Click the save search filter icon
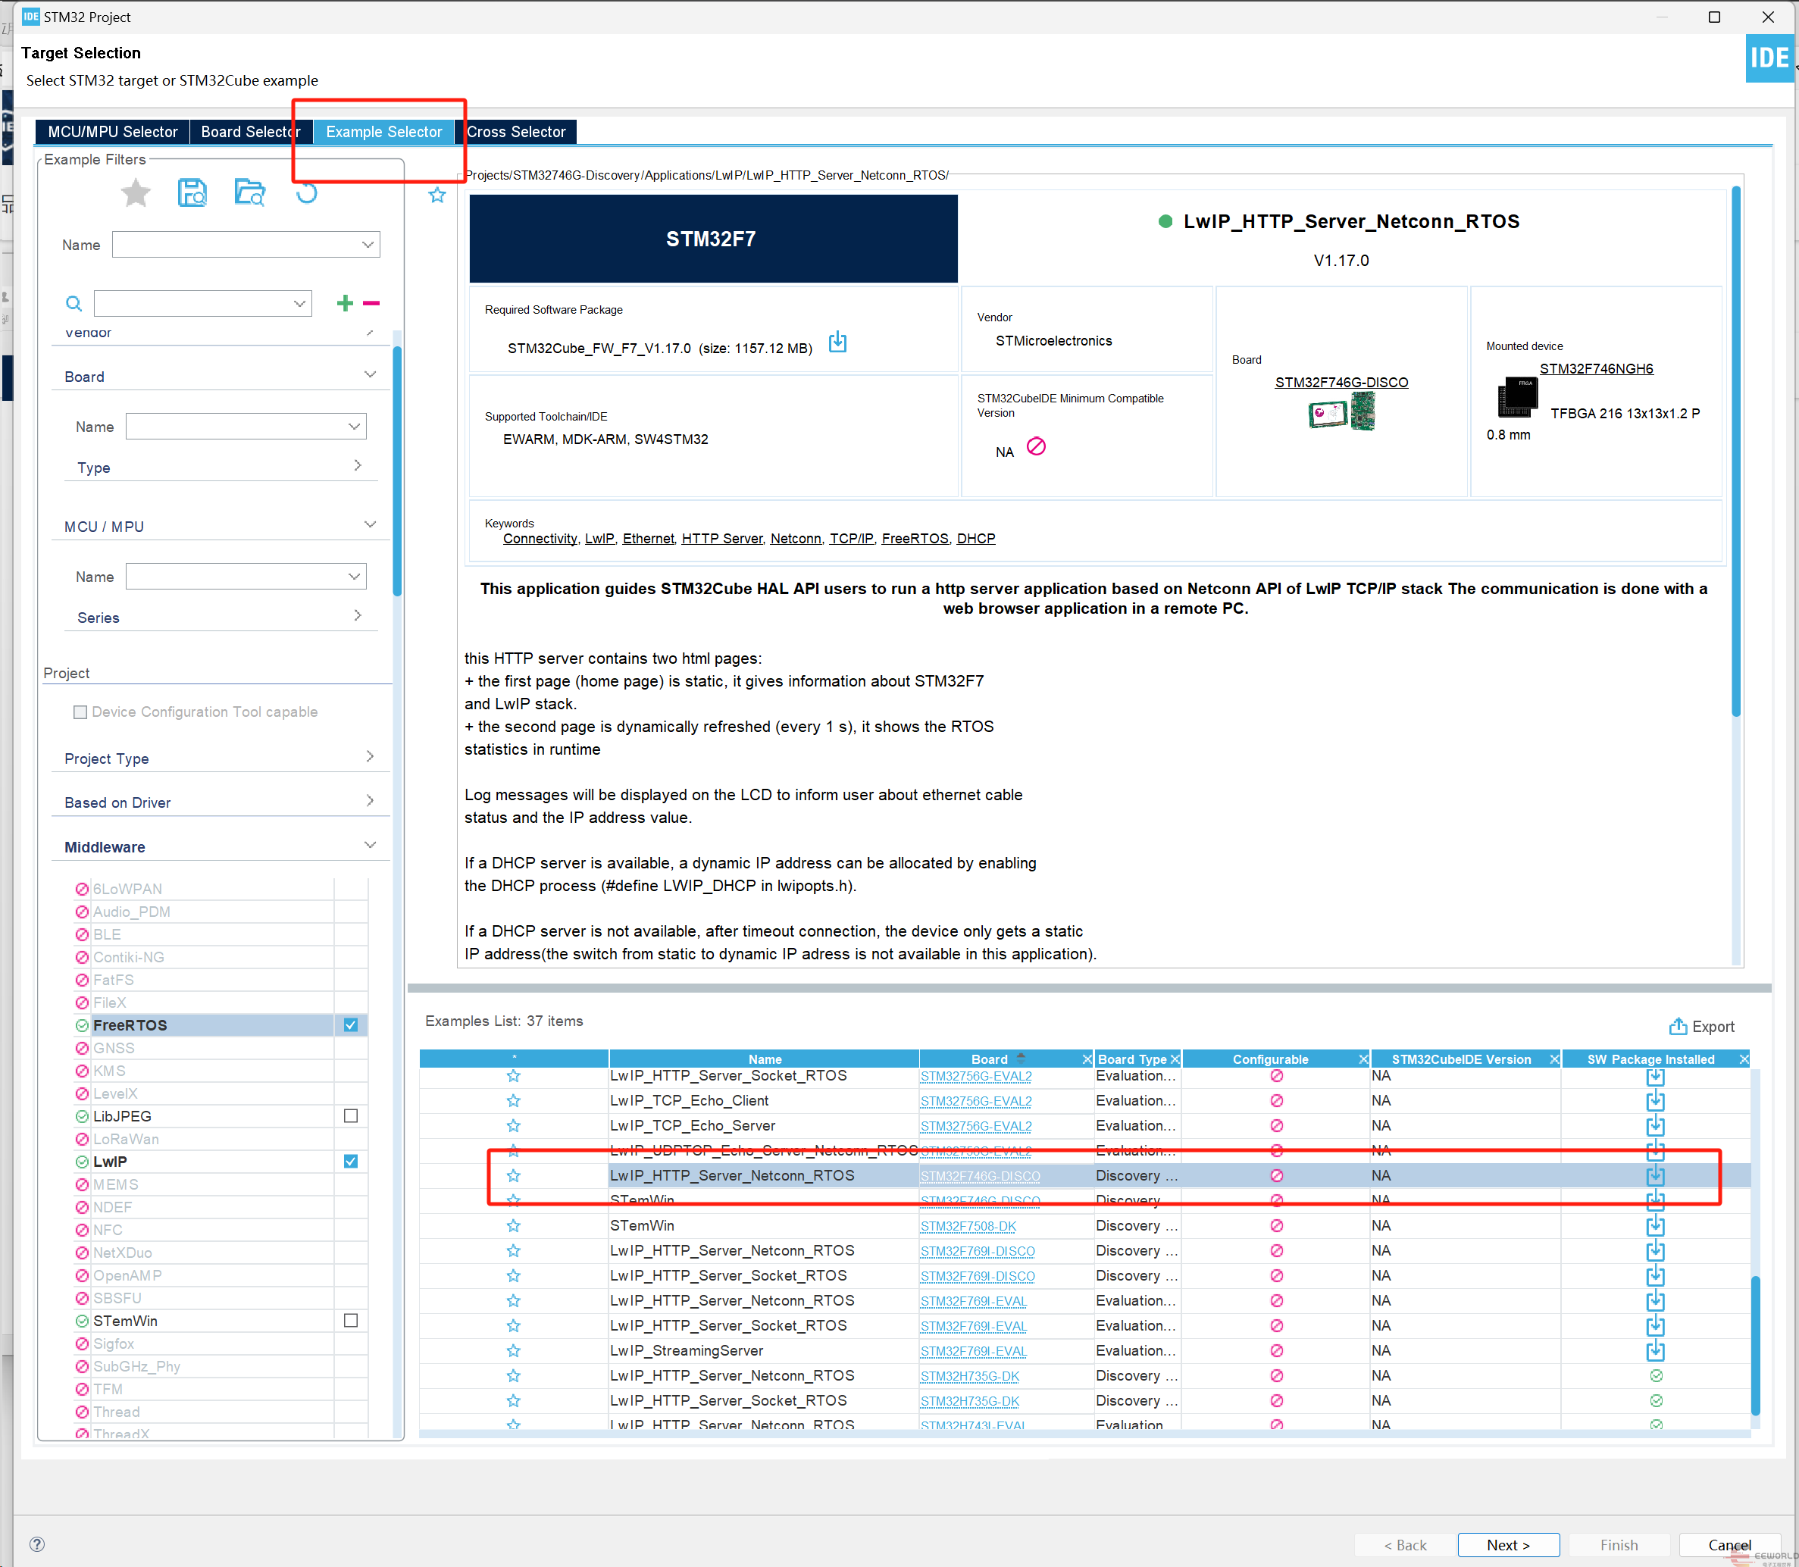Viewport: 1799px width, 1567px height. (192, 192)
